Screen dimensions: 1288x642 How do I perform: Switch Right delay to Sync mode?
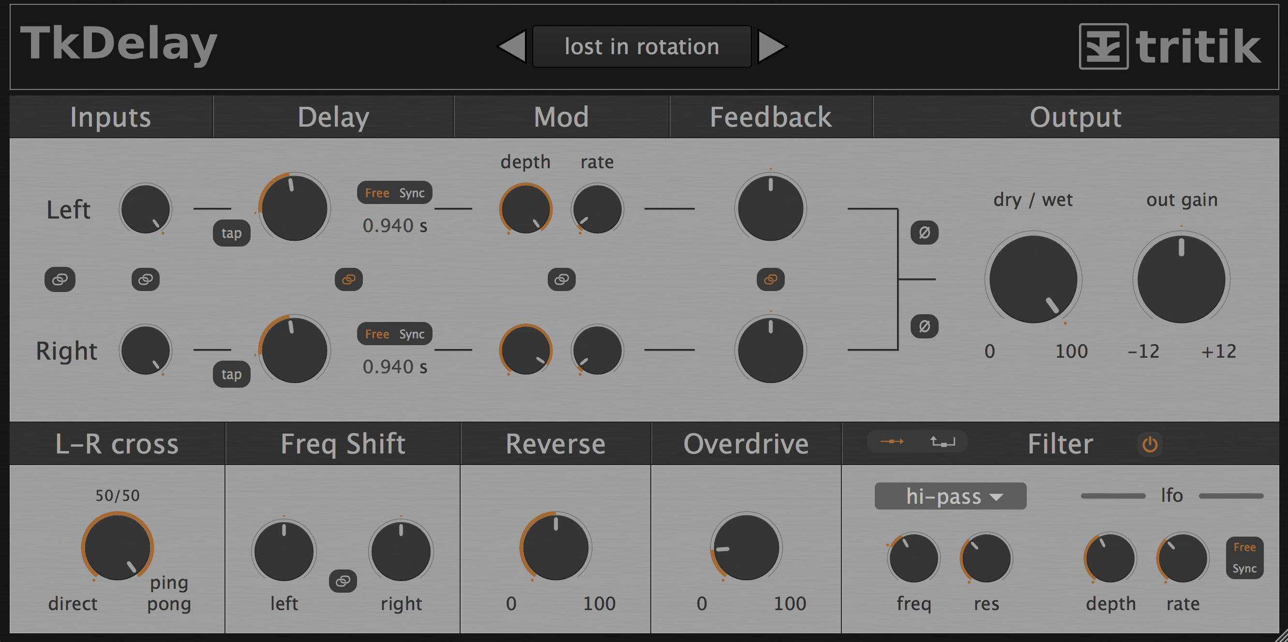coord(412,334)
